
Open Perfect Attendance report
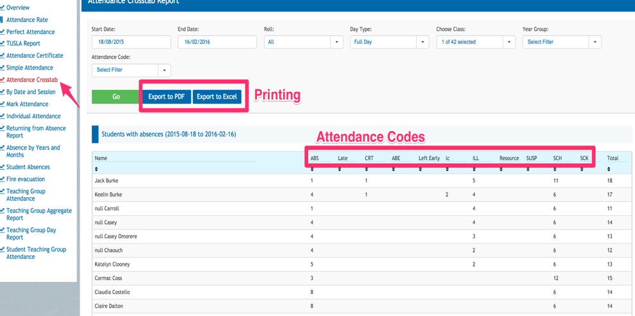point(30,32)
